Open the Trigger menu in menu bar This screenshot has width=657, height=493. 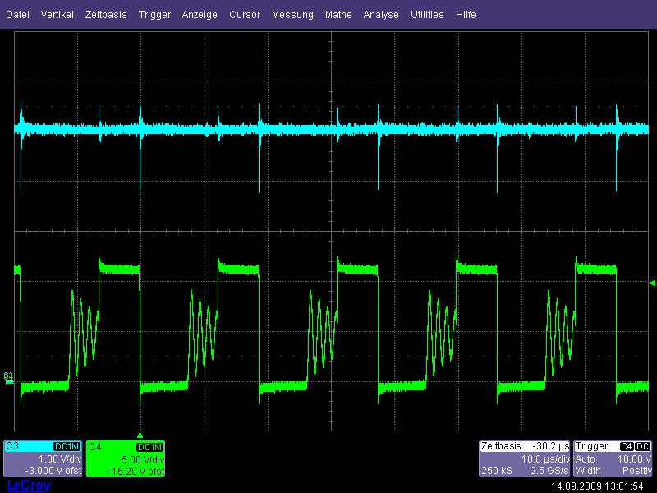point(155,15)
